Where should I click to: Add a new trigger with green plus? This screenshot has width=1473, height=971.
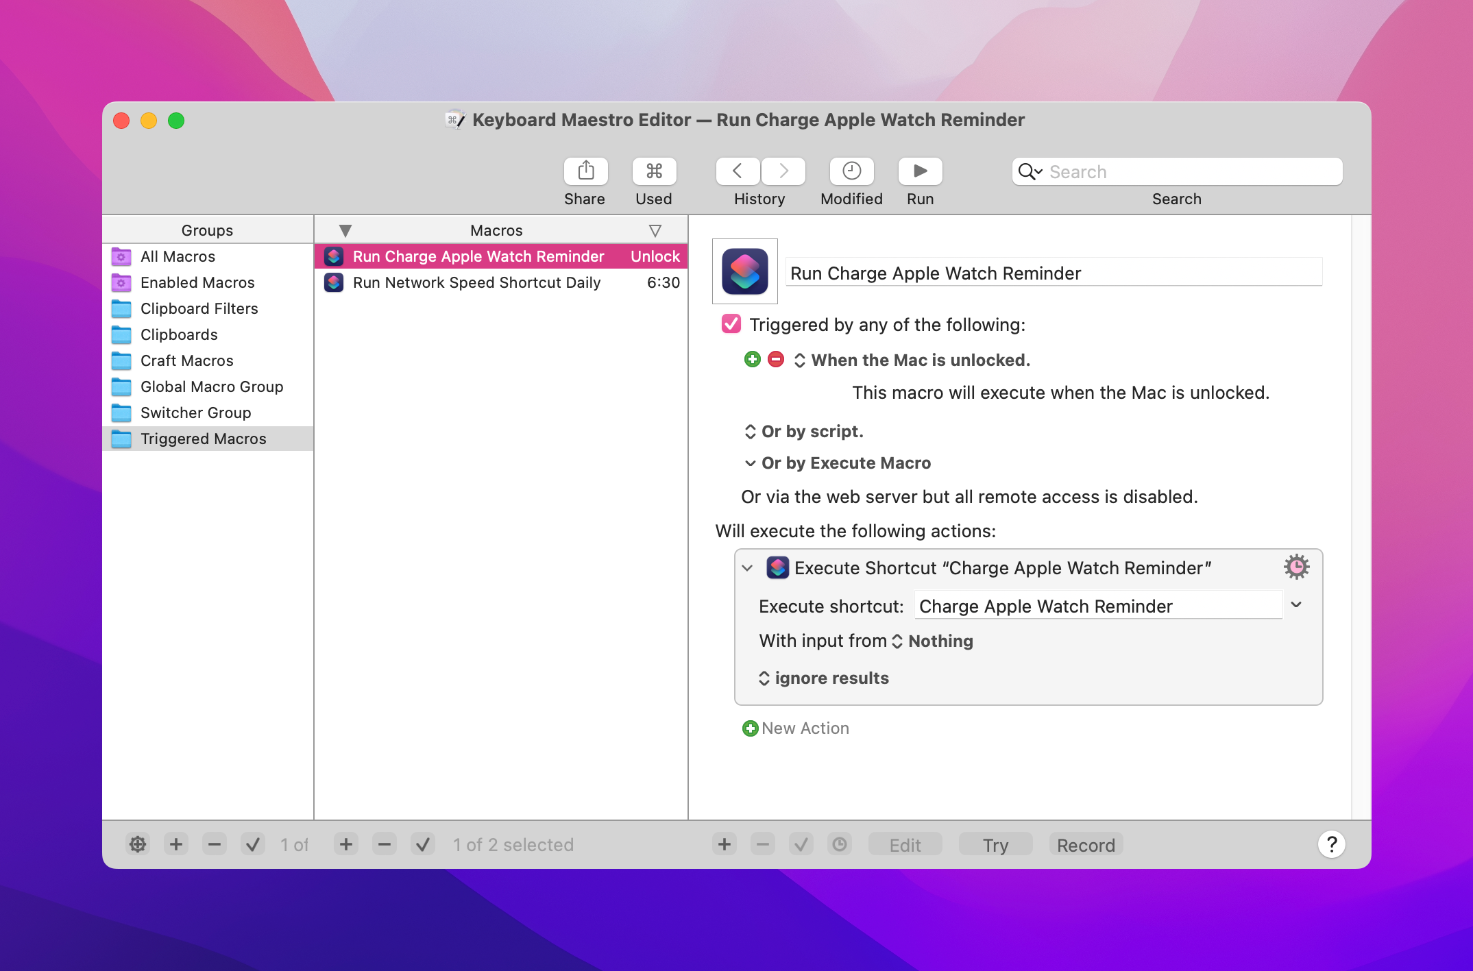[753, 359]
